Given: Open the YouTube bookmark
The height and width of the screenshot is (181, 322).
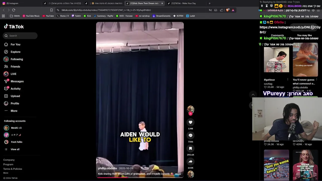Looking at the screenshot, I should pyautogui.click(x=48, y=16).
